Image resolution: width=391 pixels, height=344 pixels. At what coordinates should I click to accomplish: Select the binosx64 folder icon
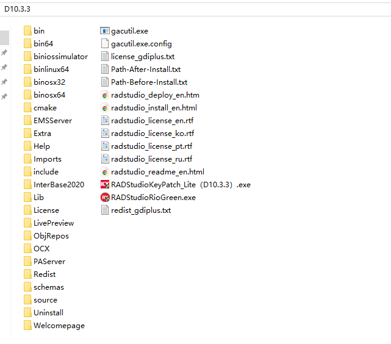(x=27, y=95)
